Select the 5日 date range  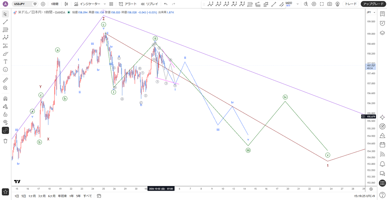click(x=24, y=196)
